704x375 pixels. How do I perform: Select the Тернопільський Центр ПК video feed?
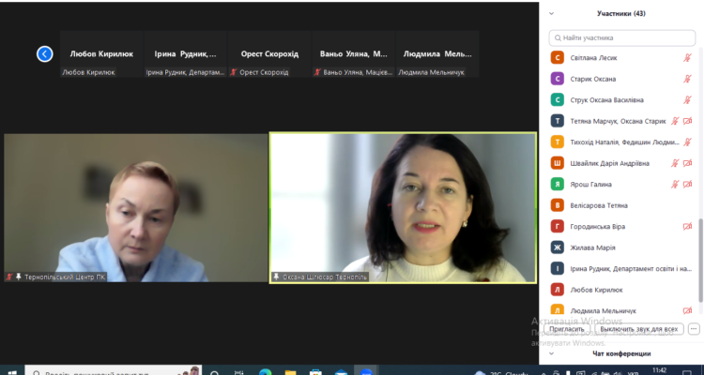135,208
